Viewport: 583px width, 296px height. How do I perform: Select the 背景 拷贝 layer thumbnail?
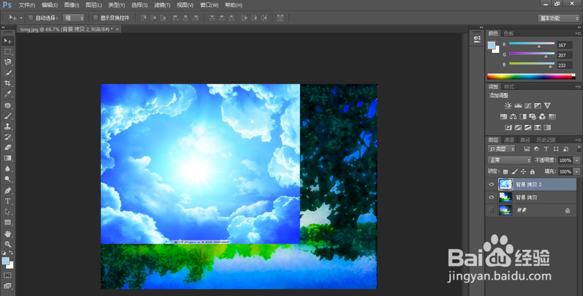505,197
